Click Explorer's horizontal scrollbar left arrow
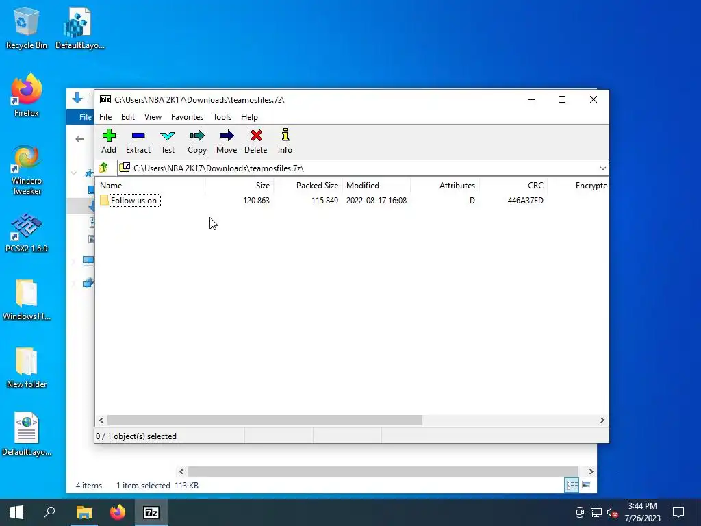The width and height of the screenshot is (701, 526). [181, 471]
